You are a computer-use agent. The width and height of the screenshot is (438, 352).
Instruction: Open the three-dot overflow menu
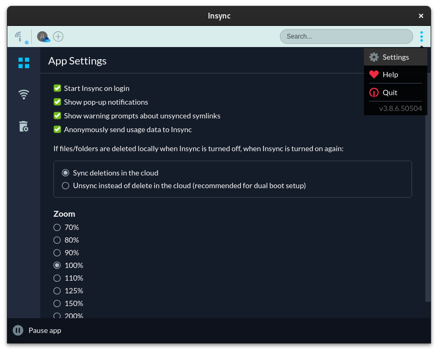[x=422, y=36]
